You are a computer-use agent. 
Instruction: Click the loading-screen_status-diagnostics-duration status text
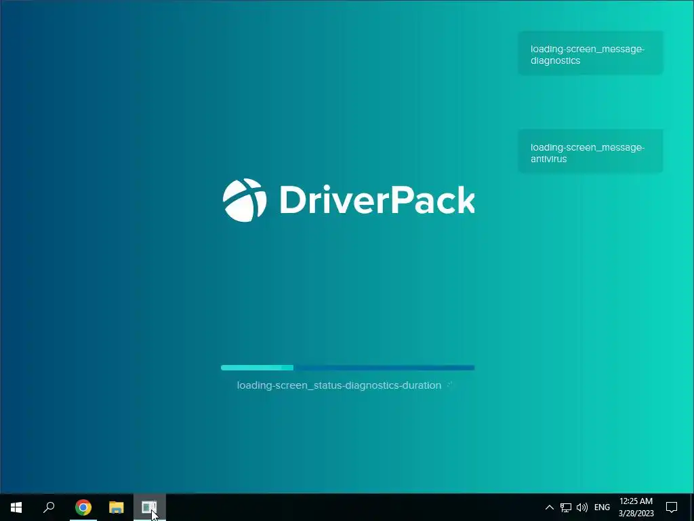pyautogui.click(x=339, y=385)
